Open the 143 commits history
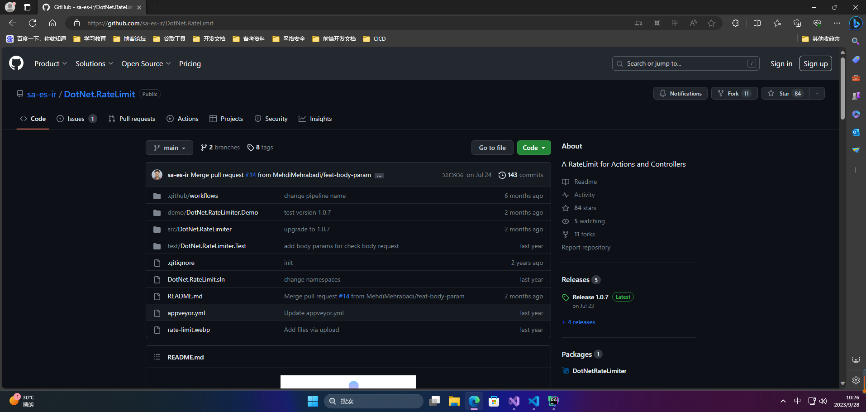 tap(521, 175)
